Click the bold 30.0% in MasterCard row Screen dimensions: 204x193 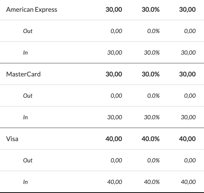[150, 74]
